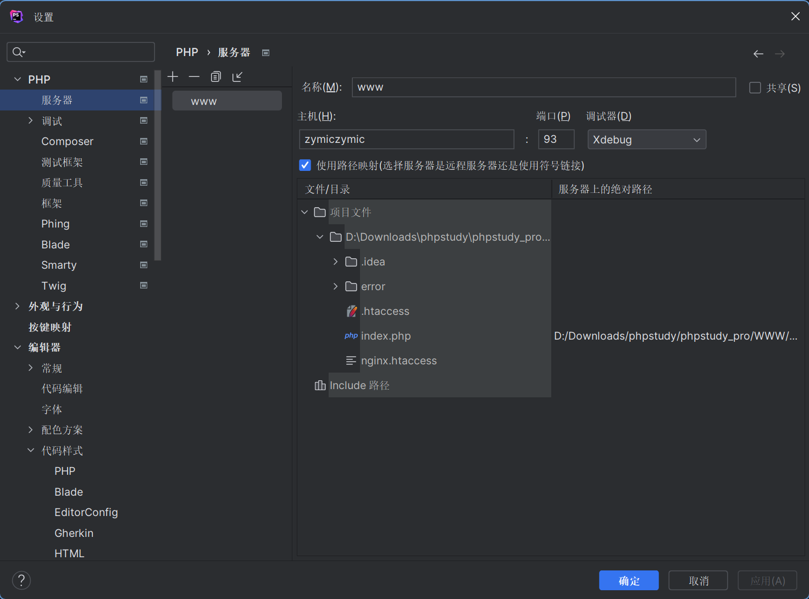The image size is (809, 599).
Task: Click project-level icon on Blade row
Action: point(144,244)
